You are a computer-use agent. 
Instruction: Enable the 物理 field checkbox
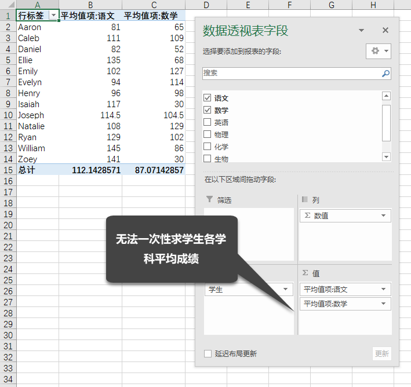point(208,134)
